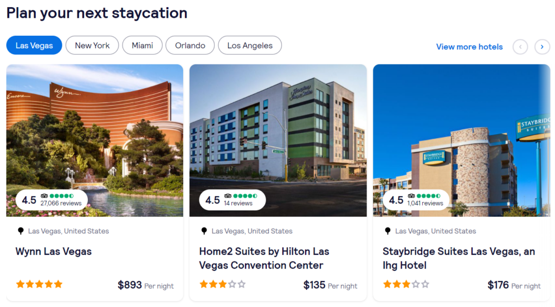555x307 pixels.
Task: Switch to the New York tab
Action: tap(92, 45)
